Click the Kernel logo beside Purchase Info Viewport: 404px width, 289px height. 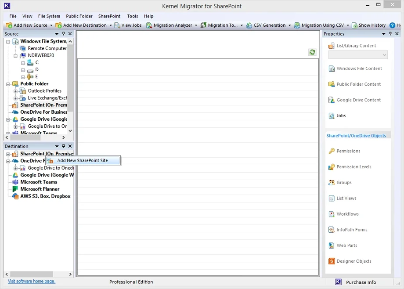tap(338, 282)
